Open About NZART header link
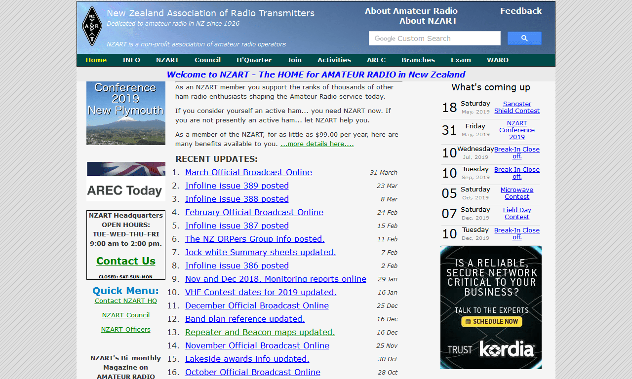Screen dimensions: 632x379 tap(428, 21)
